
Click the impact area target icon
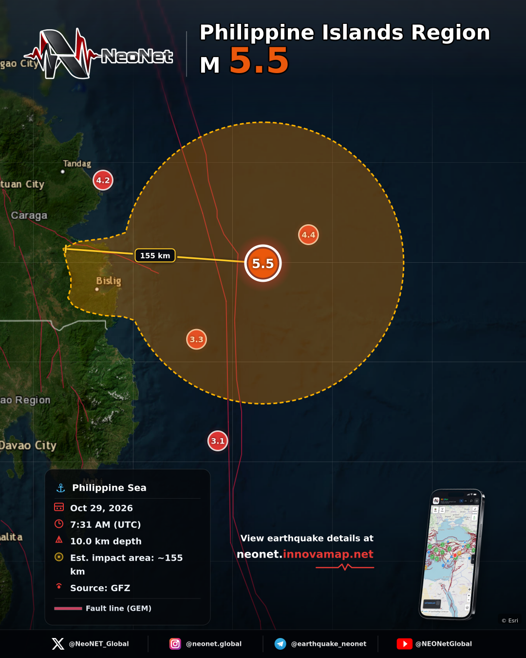coord(59,557)
